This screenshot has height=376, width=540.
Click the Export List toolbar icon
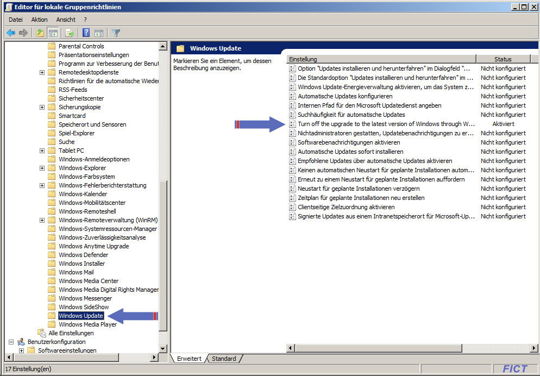pos(70,33)
